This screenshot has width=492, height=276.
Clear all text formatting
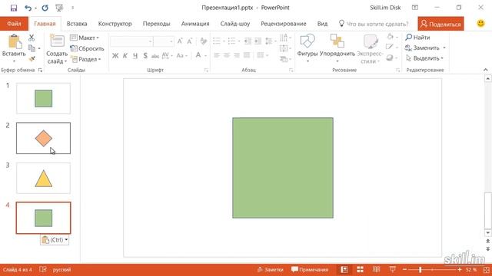point(203,41)
